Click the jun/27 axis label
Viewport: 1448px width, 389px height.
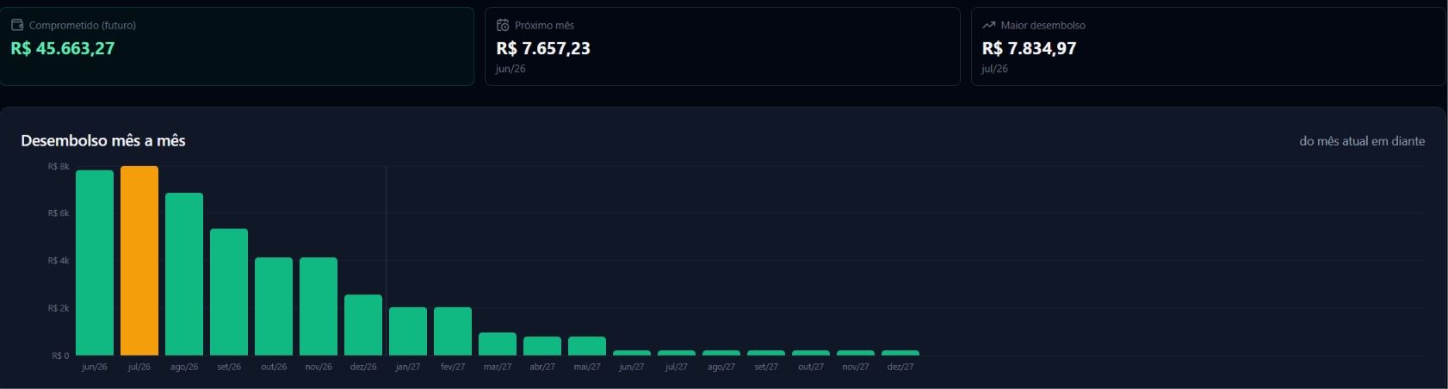point(632,367)
